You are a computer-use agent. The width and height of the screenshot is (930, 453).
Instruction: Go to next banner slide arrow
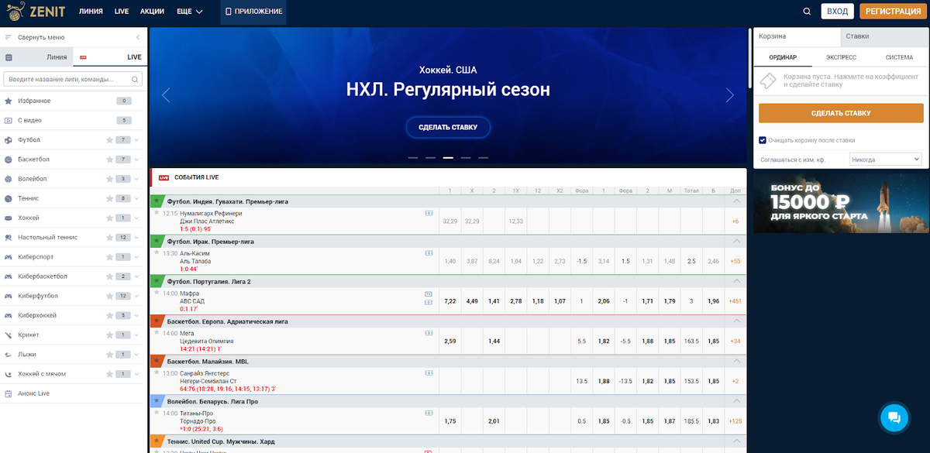729,95
